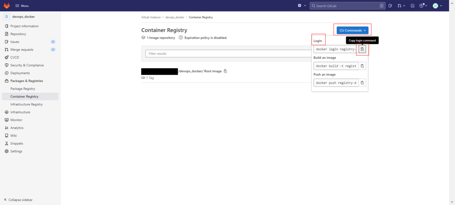Click the GitLab fox logo
The width and height of the screenshot is (455, 205).
pos(7,6)
